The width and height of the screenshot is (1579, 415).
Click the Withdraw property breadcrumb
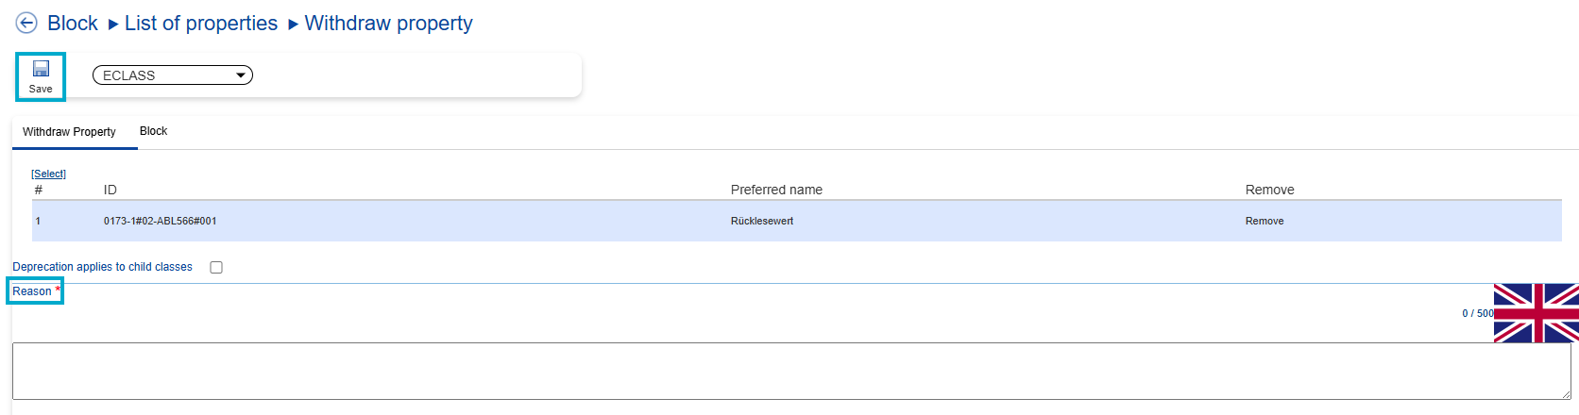388,24
